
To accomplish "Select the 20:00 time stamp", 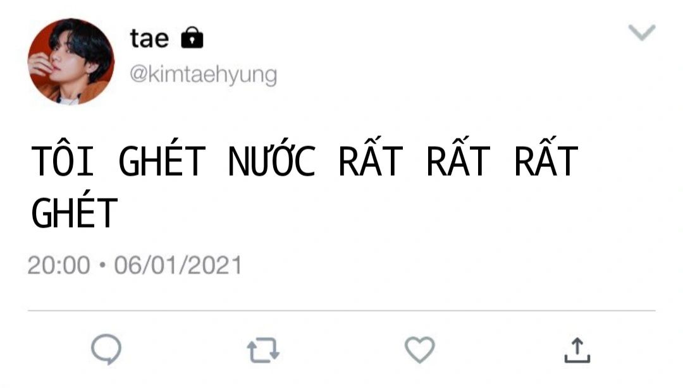I will click(59, 265).
